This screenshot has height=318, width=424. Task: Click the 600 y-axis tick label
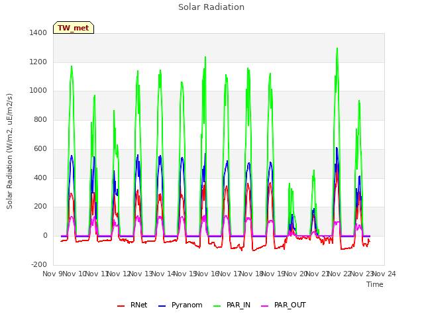pyautogui.click(x=40, y=148)
